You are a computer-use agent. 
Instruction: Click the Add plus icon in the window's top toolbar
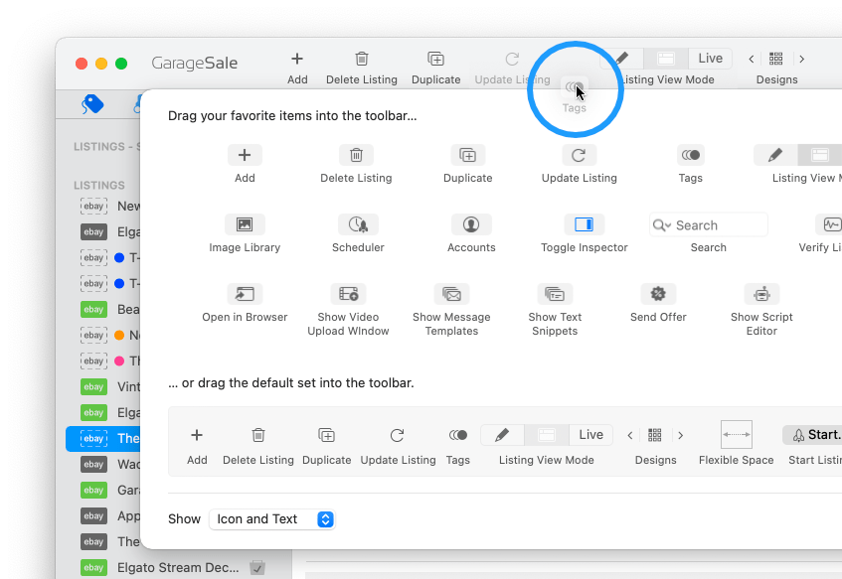[297, 59]
